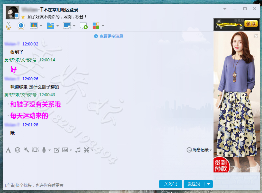Click the scissors screenshot tool
262x193 pixels.
coord(86,150)
